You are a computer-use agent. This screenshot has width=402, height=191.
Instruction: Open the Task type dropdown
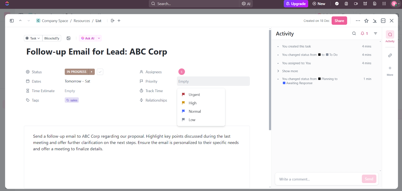33,38
